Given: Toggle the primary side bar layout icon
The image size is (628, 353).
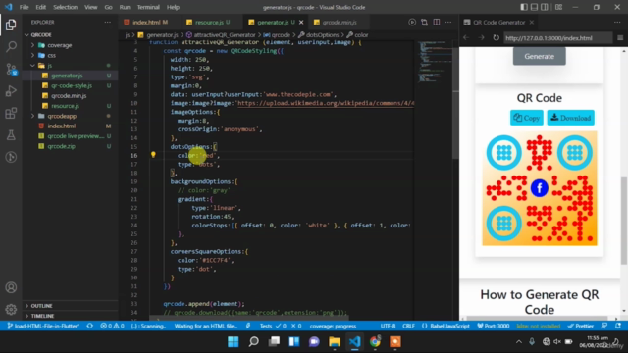Looking at the screenshot, I should click(x=524, y=7).
